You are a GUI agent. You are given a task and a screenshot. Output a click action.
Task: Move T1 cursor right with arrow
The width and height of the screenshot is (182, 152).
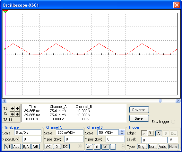pos(17,108)
